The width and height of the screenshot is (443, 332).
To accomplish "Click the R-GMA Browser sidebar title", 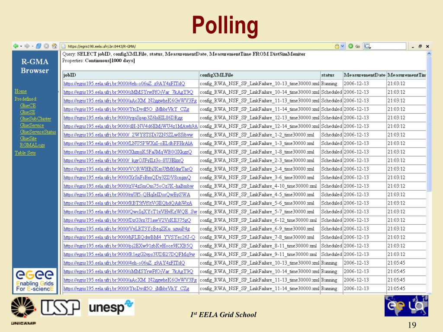I will click(x=35, y=66).
